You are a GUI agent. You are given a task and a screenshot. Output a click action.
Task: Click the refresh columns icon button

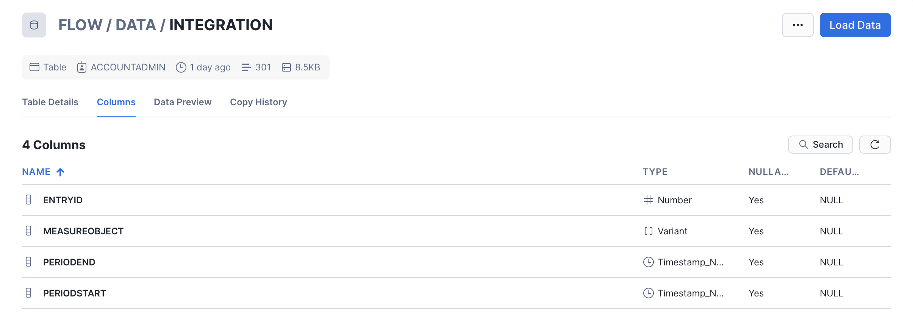coord(875,145)
